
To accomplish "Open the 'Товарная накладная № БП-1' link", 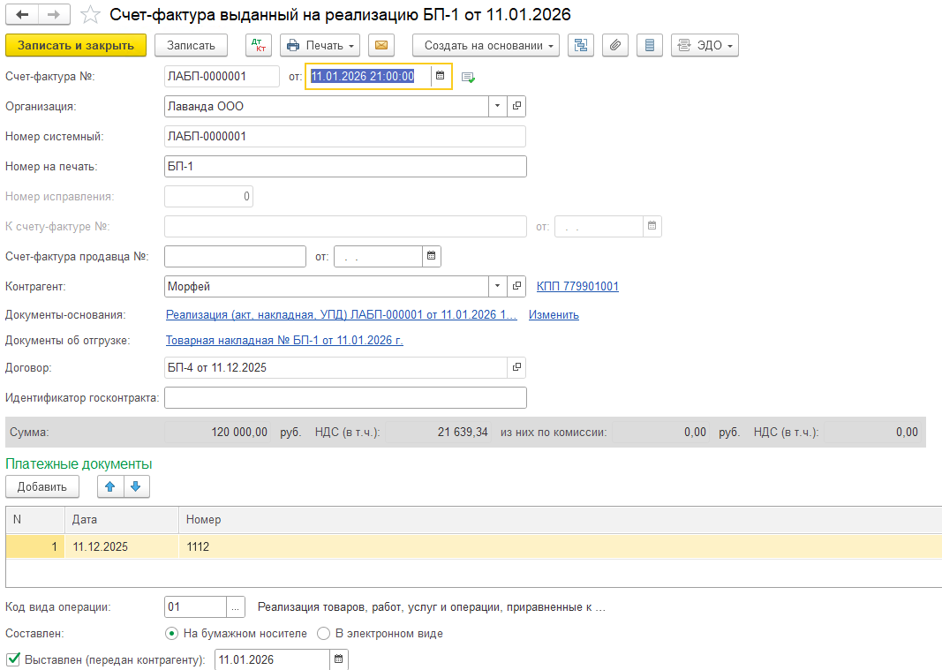I will click(284, 341).
